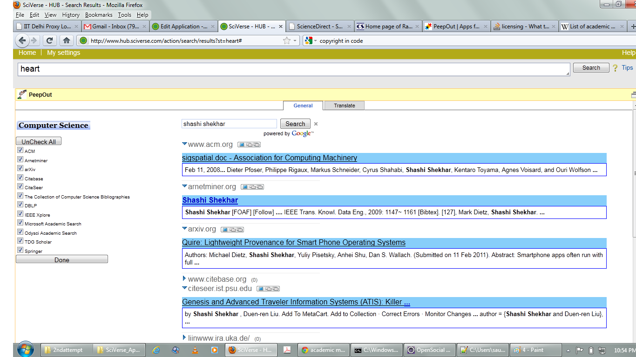Toggle the IEEE Xplore checkbox
The image size is (636, 357).
tap(20, 214)
